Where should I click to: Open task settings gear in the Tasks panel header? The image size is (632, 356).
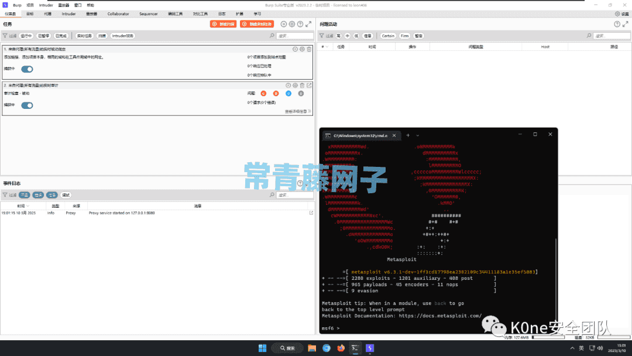[292, 24]
